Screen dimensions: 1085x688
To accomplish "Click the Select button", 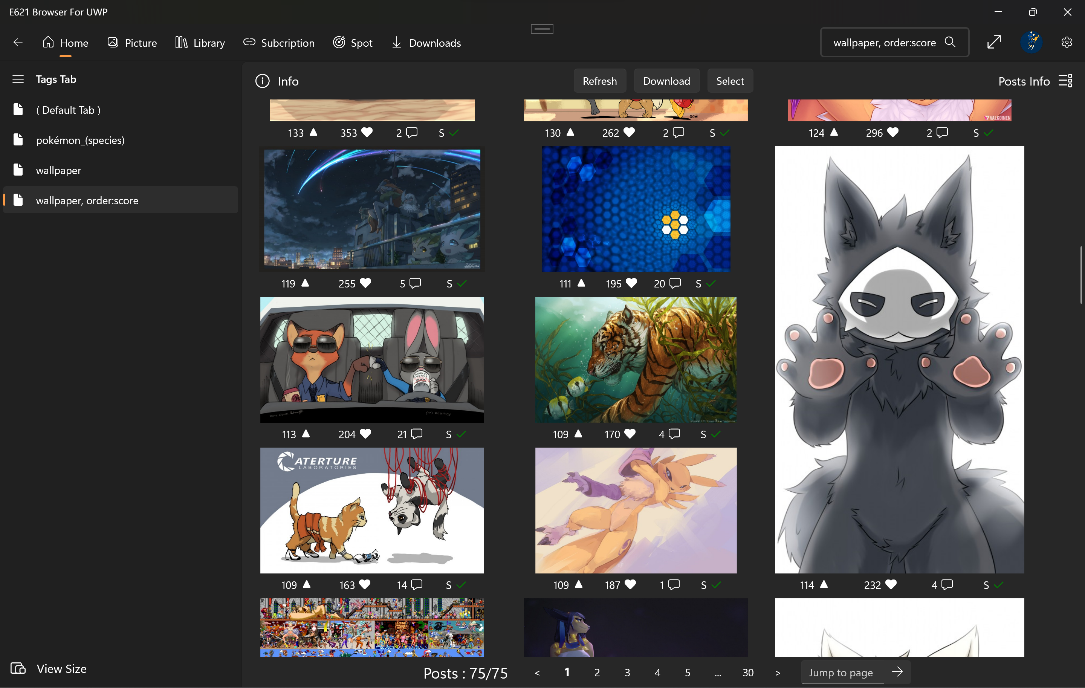I will (x=729, y=81).
